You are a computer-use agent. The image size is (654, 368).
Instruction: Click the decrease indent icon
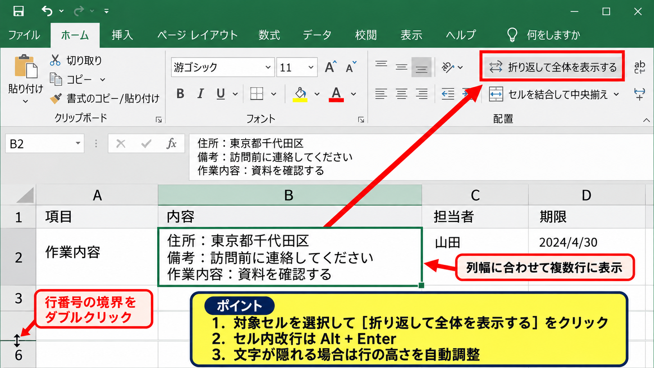pos(448,94)
